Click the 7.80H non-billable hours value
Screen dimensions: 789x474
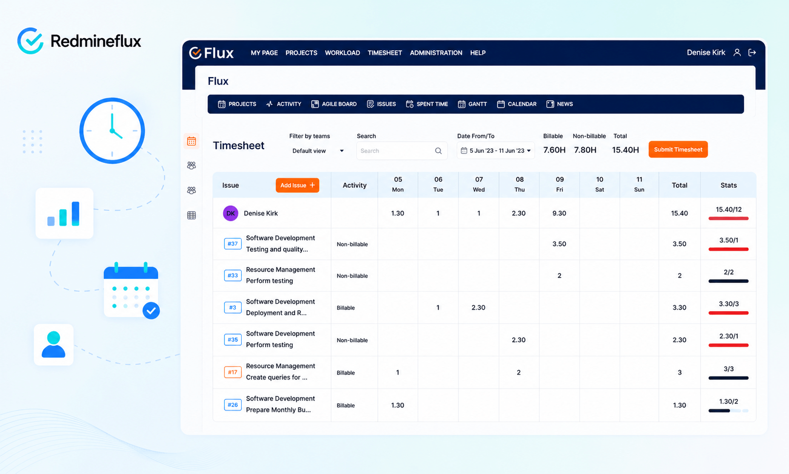[x=585, y=150]
